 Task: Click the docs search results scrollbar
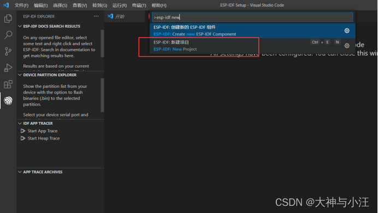(x=102, y=43)
